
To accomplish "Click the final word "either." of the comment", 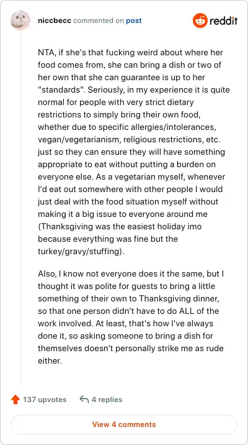I will 50,360.
